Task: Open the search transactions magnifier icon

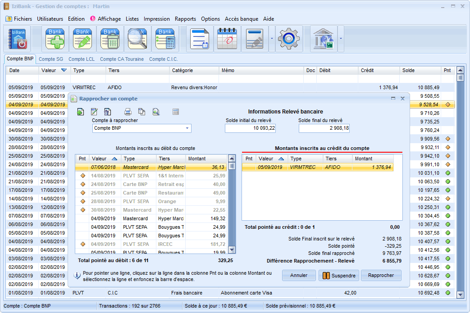Action: tap(137, 39)
